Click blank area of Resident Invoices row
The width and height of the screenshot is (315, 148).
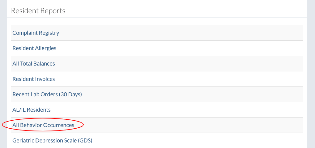click(x=185, y=79)
